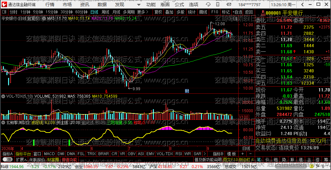Switch to the 指标B tab
331x170 pixels.
point(218,154)
